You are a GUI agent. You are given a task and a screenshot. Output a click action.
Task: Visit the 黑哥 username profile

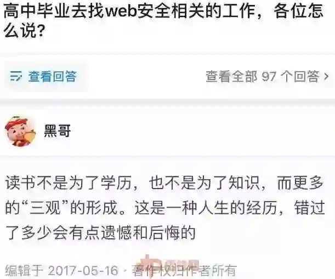click(57, 131)
